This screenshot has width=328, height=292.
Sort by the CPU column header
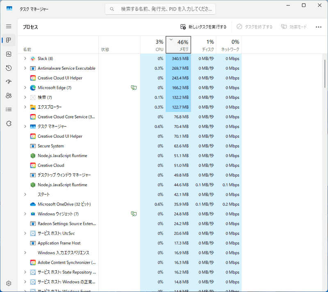click(153, 45)
